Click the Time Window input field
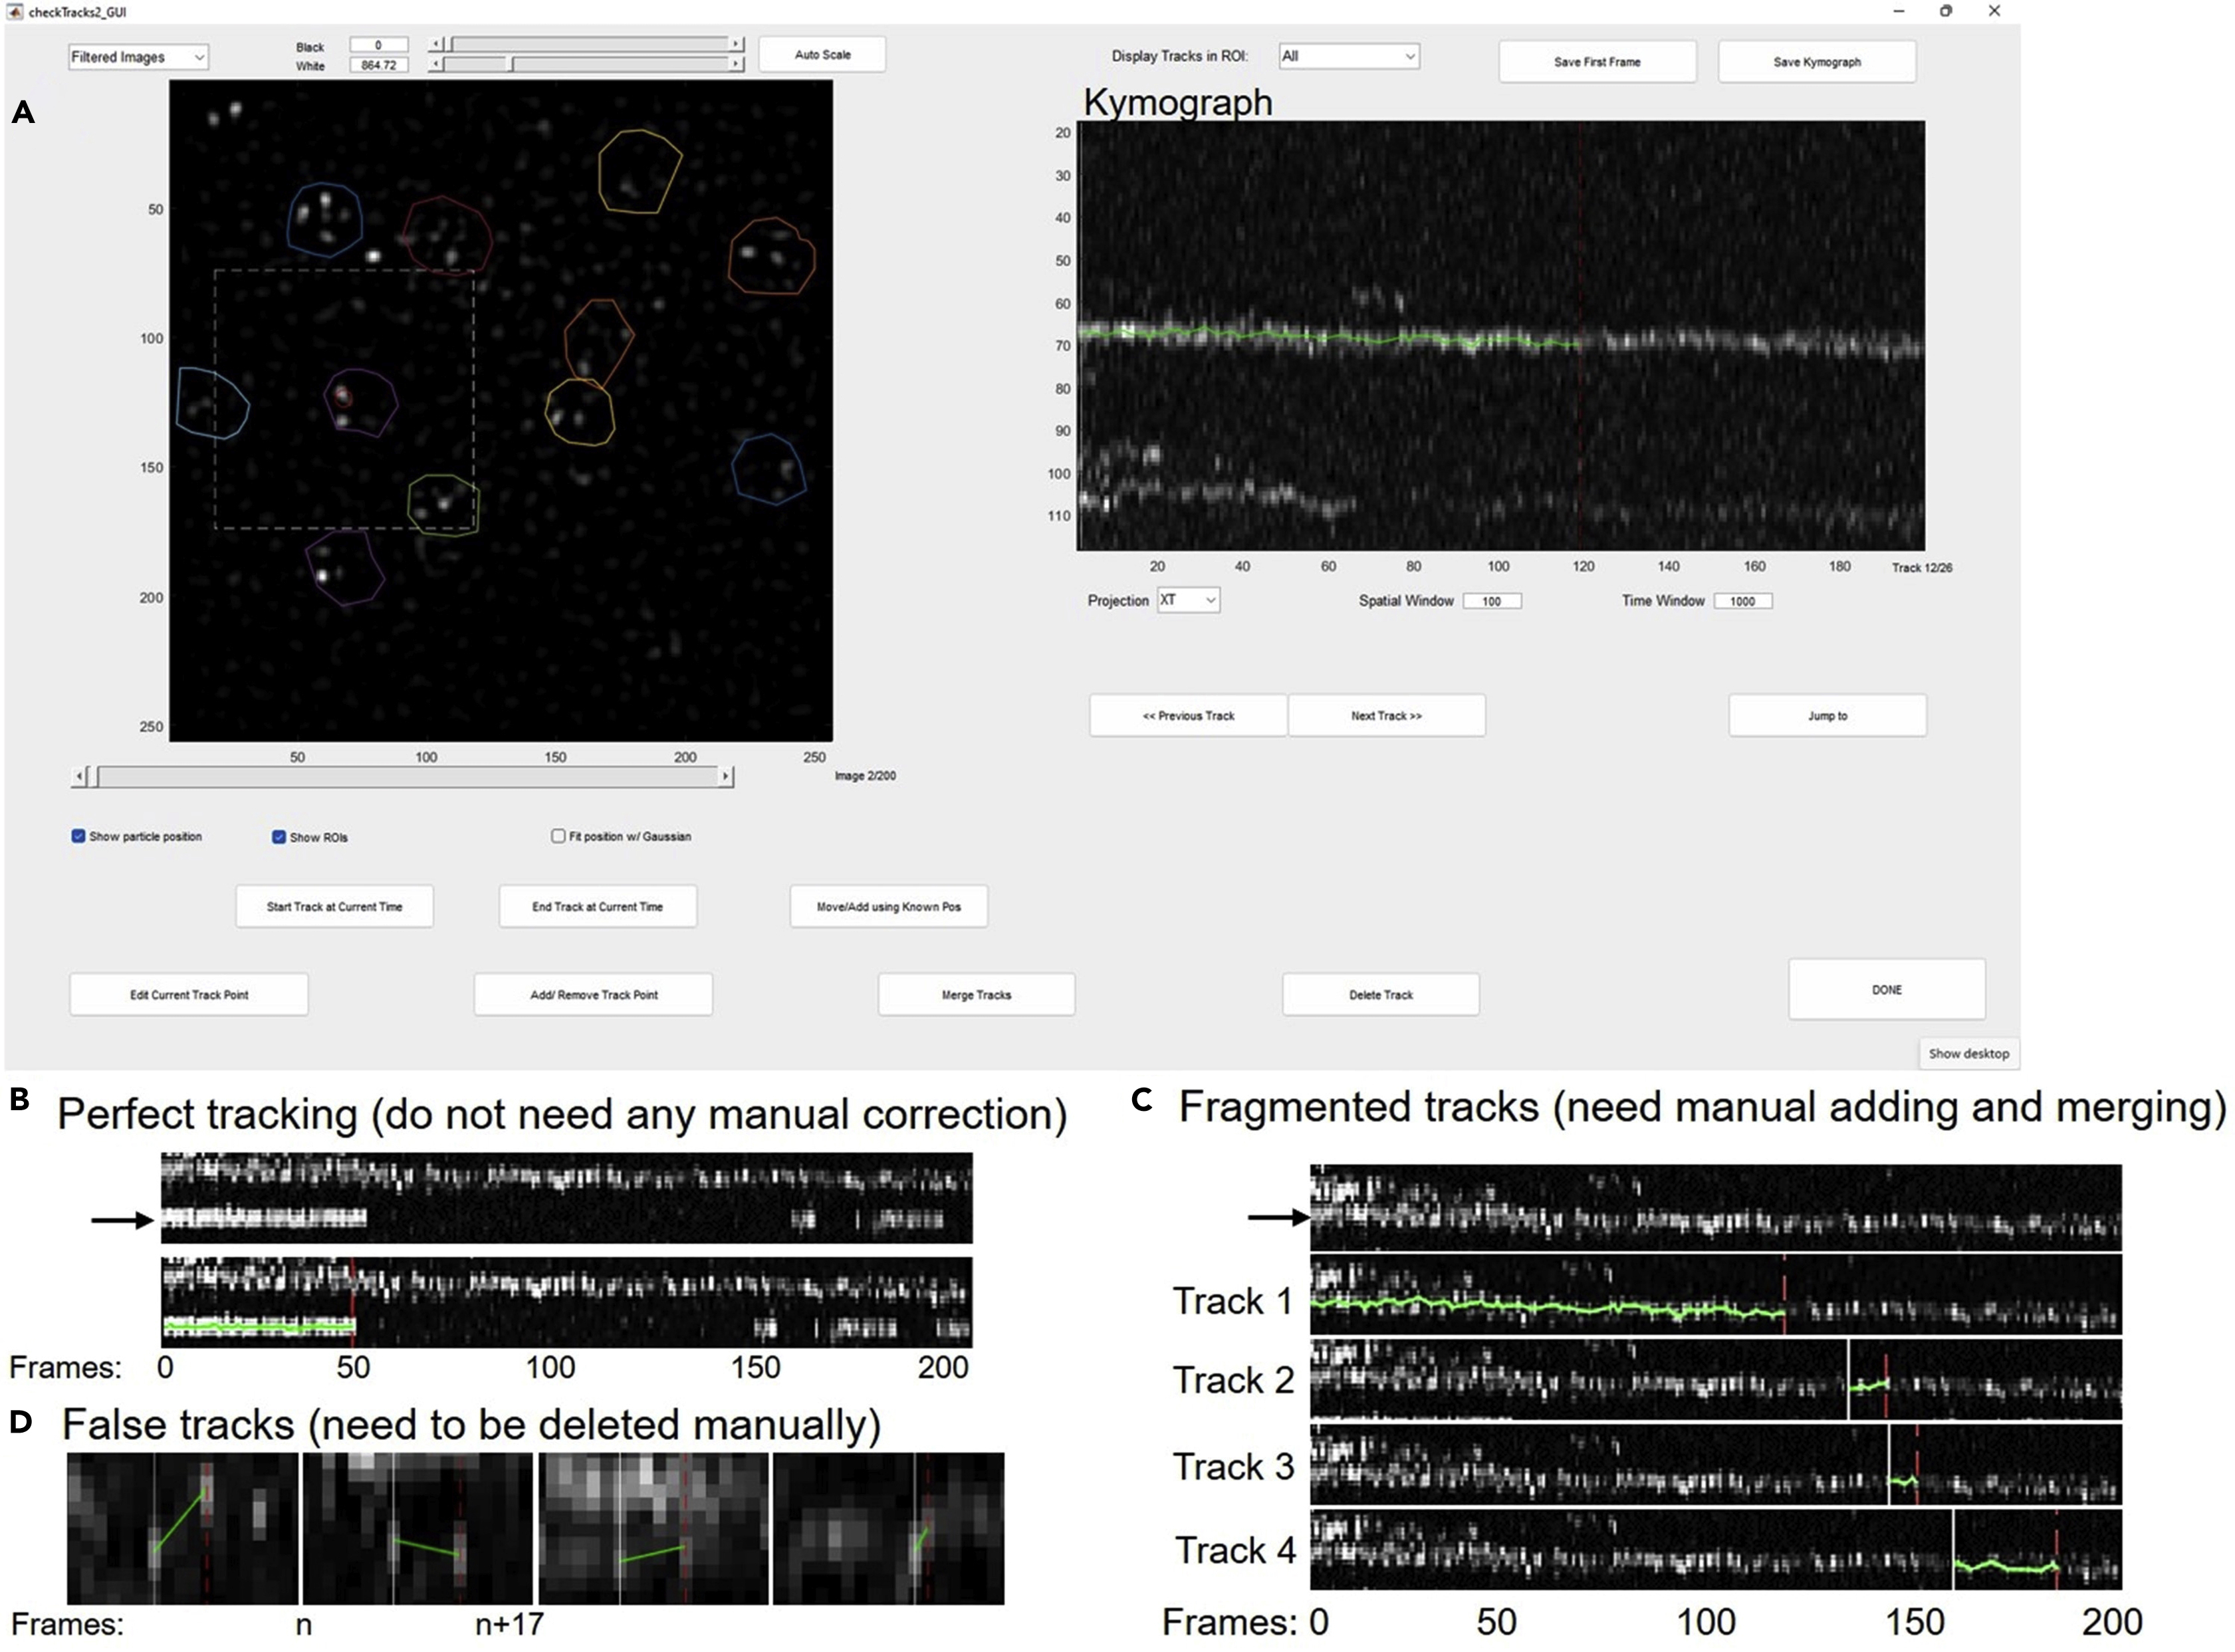 coord(1743,600)
